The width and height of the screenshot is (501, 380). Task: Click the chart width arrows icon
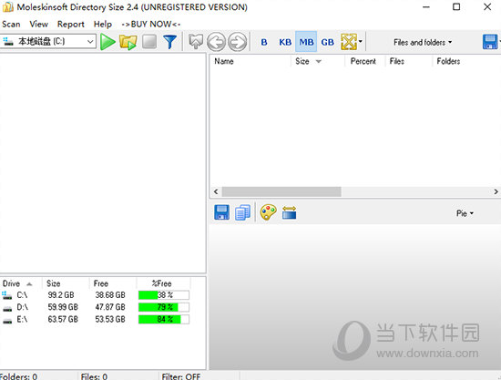(x=289, y=212)
